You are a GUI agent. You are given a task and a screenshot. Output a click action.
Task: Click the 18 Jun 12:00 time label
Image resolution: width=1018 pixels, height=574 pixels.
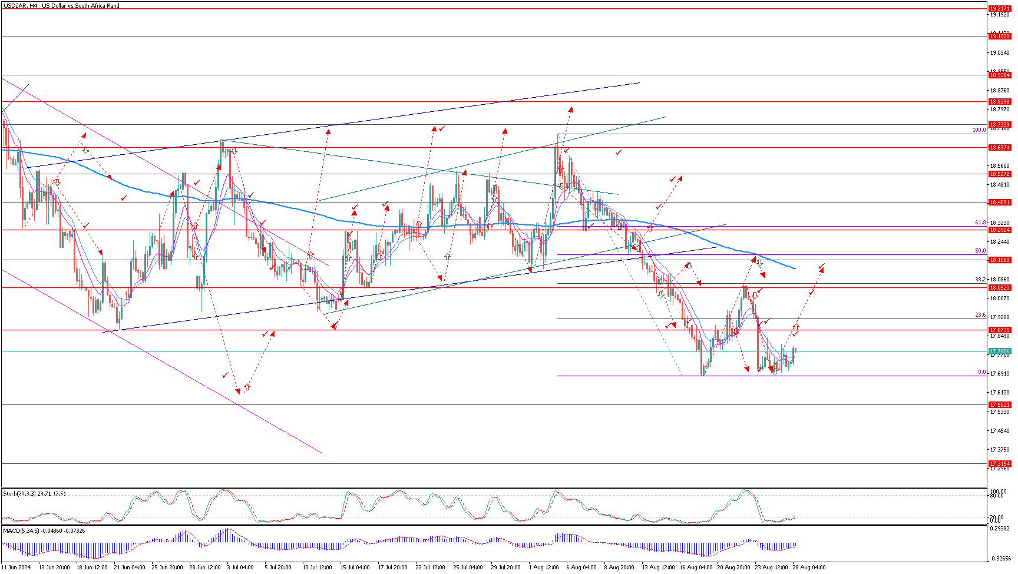pos(92,568)
